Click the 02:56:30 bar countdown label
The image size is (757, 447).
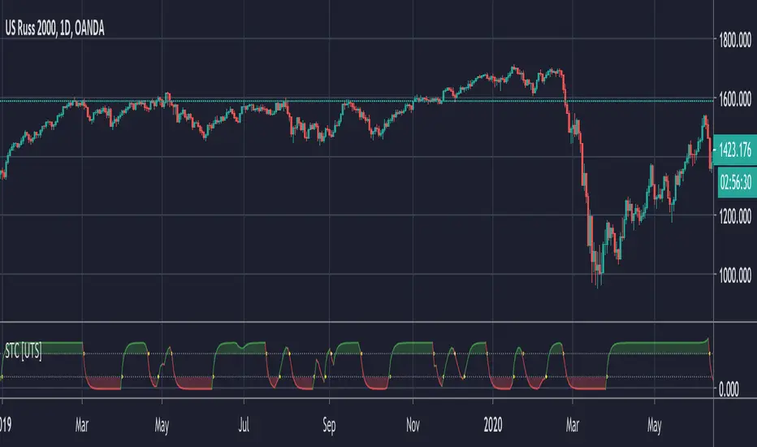[x=735, y=184]
